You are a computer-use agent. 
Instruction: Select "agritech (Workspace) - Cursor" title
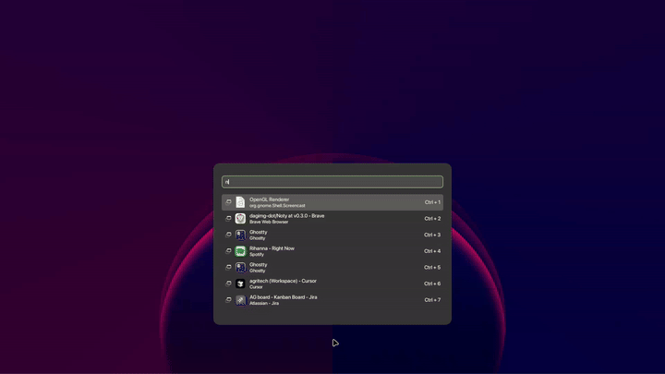283,281
